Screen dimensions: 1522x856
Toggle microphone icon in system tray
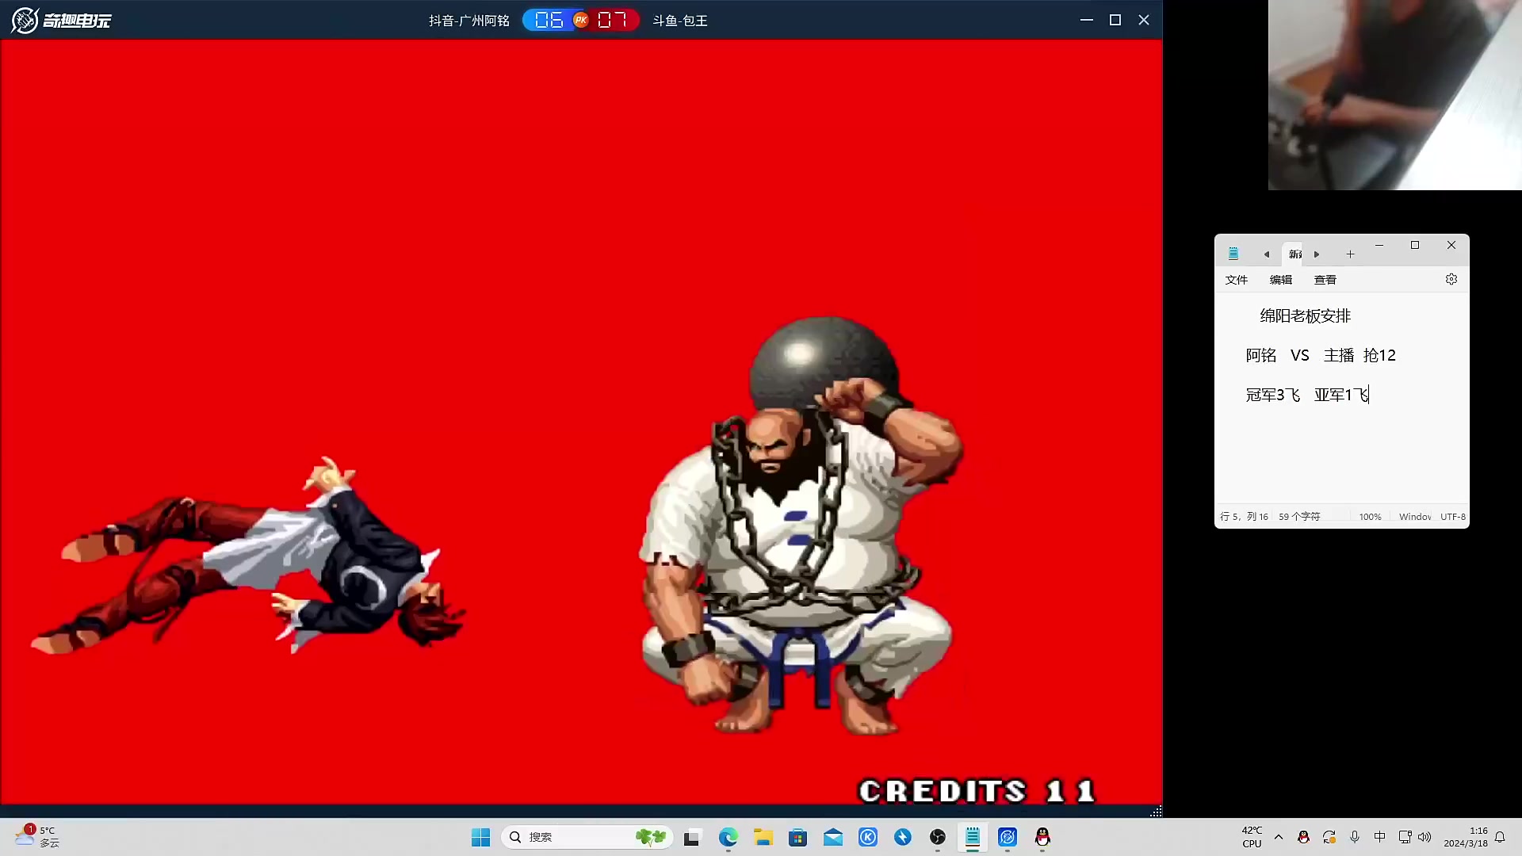click(x=1354, y=837)
